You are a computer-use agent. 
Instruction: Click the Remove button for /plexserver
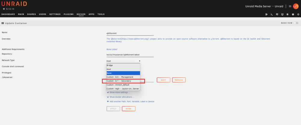pyautogui.click(x=179, y=80)
